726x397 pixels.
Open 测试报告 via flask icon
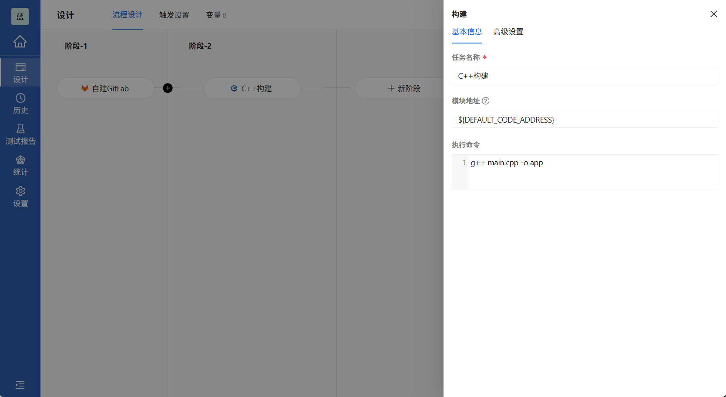tap(20, 134)
